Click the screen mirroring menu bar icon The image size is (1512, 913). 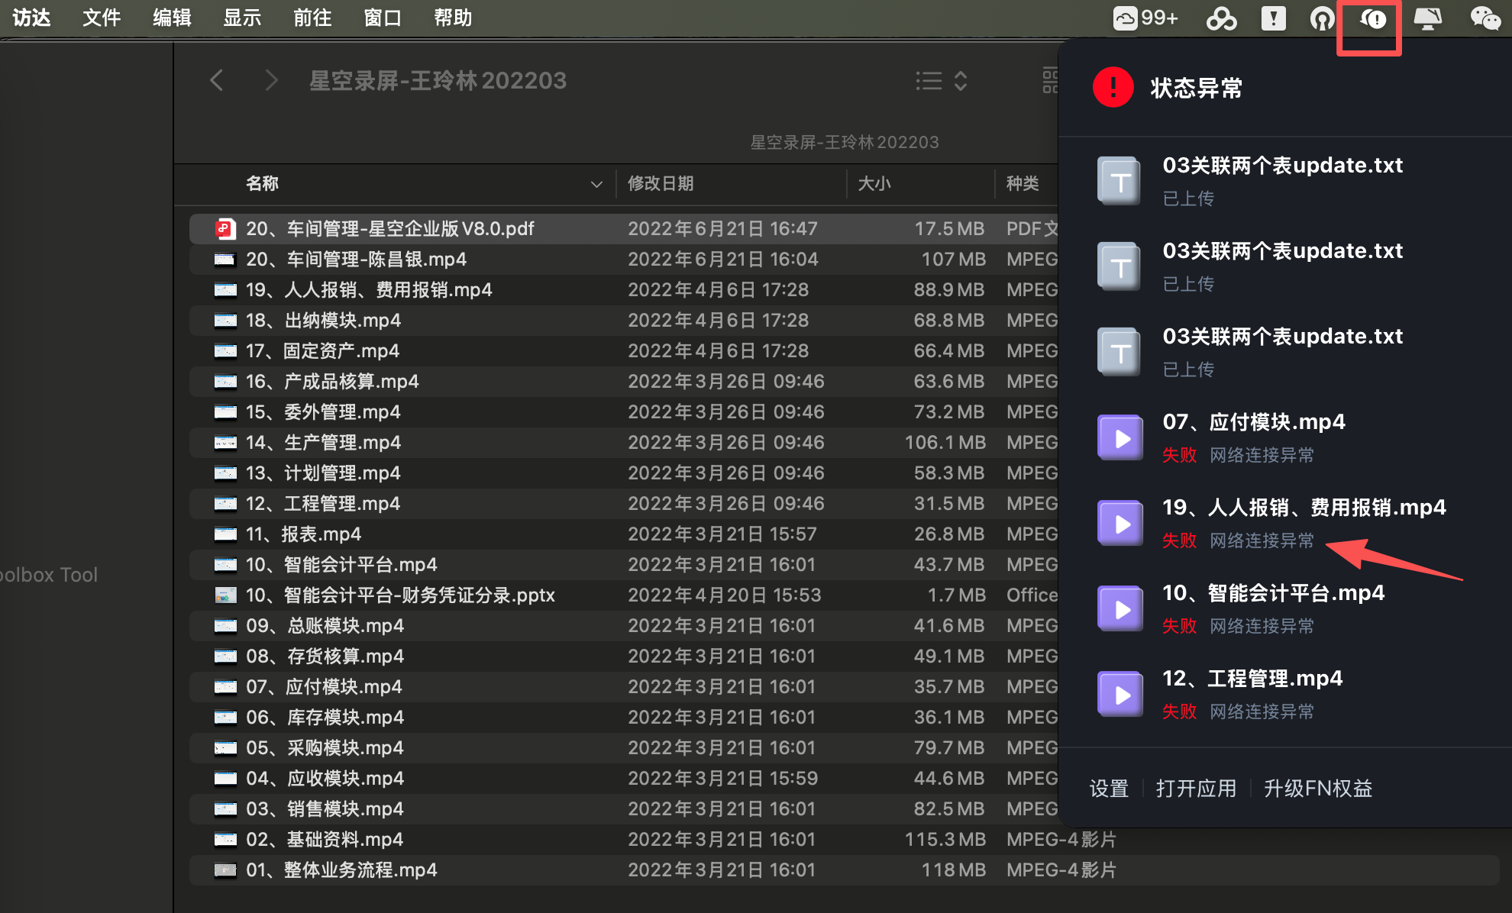[1429, 18]
